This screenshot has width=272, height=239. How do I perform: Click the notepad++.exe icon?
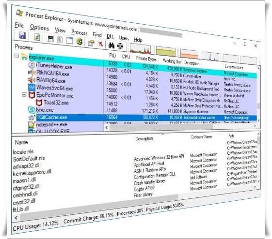[x=32, y=125]
